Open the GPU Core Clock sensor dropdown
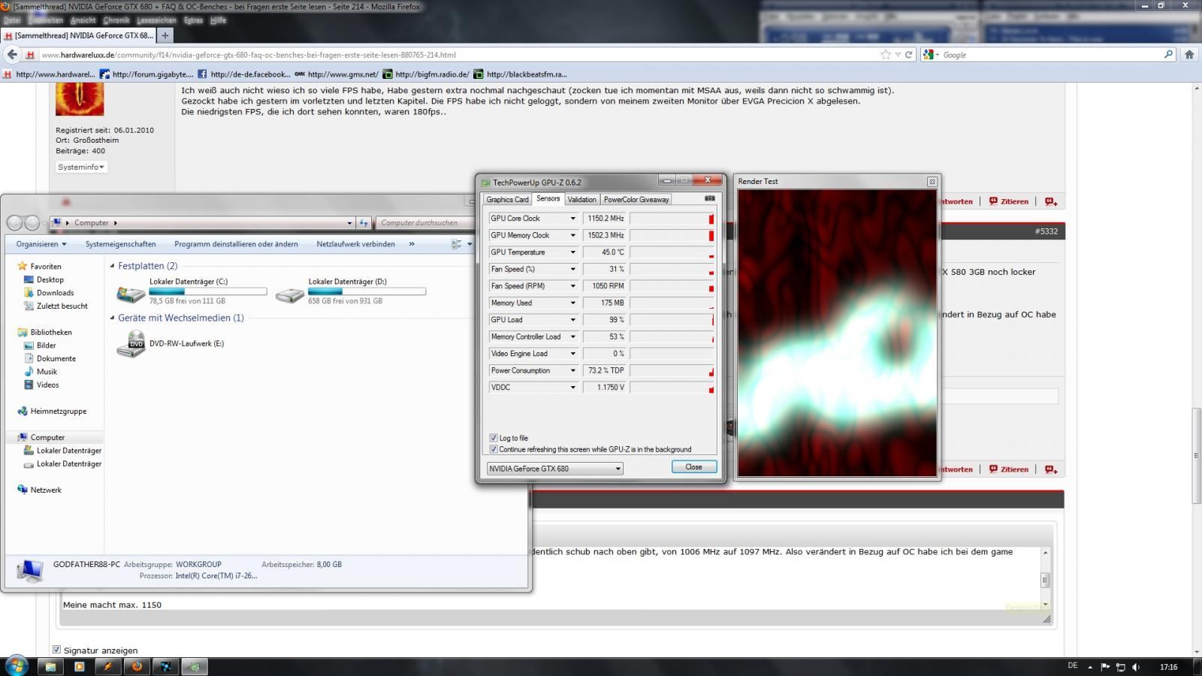Screen dimensions: 1202x676 click(572, 219)
